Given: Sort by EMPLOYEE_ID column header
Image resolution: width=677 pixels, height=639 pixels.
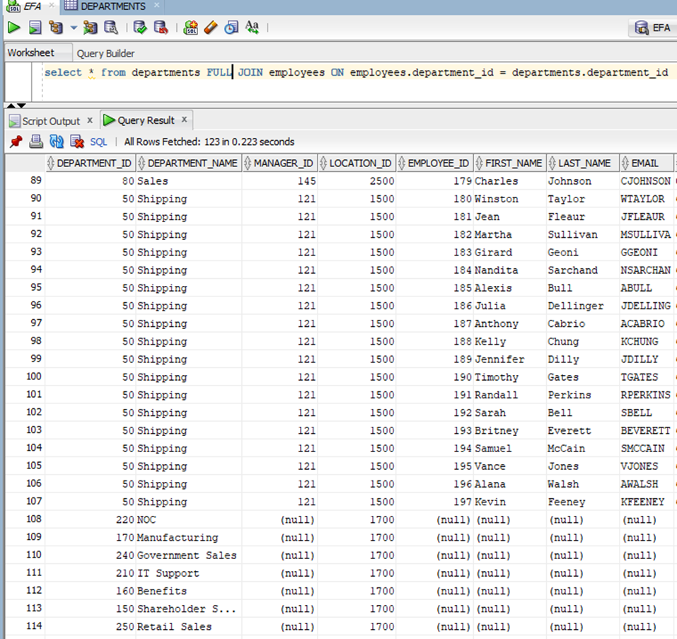Looking at the screenshot, I should pyautogui.click(x=434, y=163).
